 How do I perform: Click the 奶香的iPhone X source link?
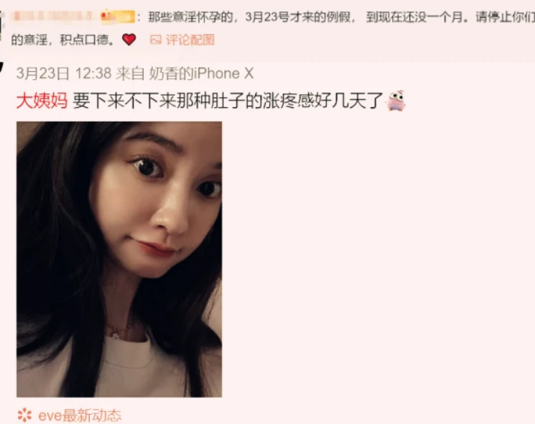pyautogui.click(x=201, y=73)
